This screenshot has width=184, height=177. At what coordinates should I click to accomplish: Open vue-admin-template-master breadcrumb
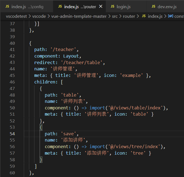(x=79, y=16)
